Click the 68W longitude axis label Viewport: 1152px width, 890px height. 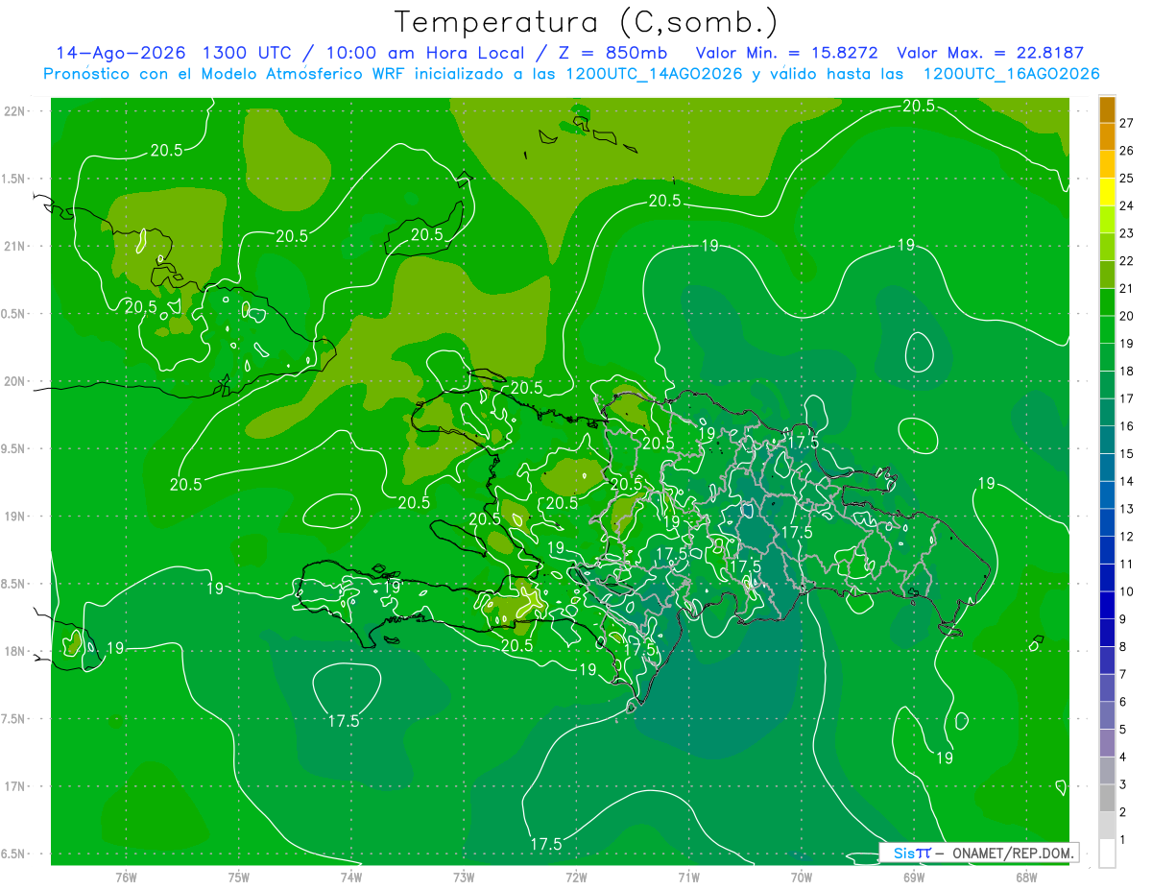(1026, 877)
